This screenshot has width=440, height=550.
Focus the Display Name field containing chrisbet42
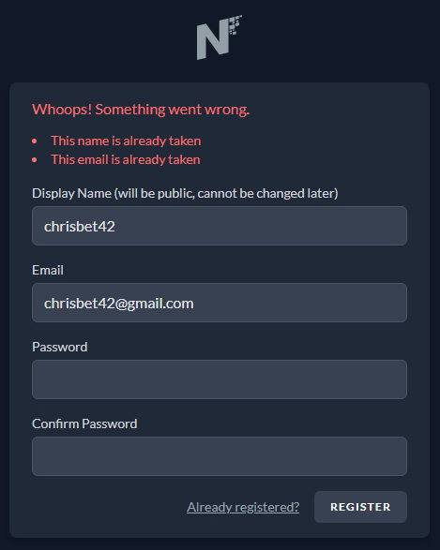coord(220,226)
